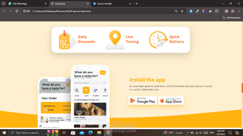The image size is (243, 136).
Task: Click the front phone mockup's search field
Action: click(90, 83)
